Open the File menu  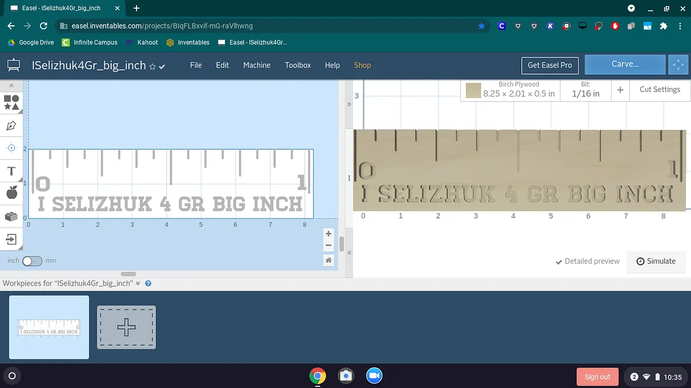(196, 65)
